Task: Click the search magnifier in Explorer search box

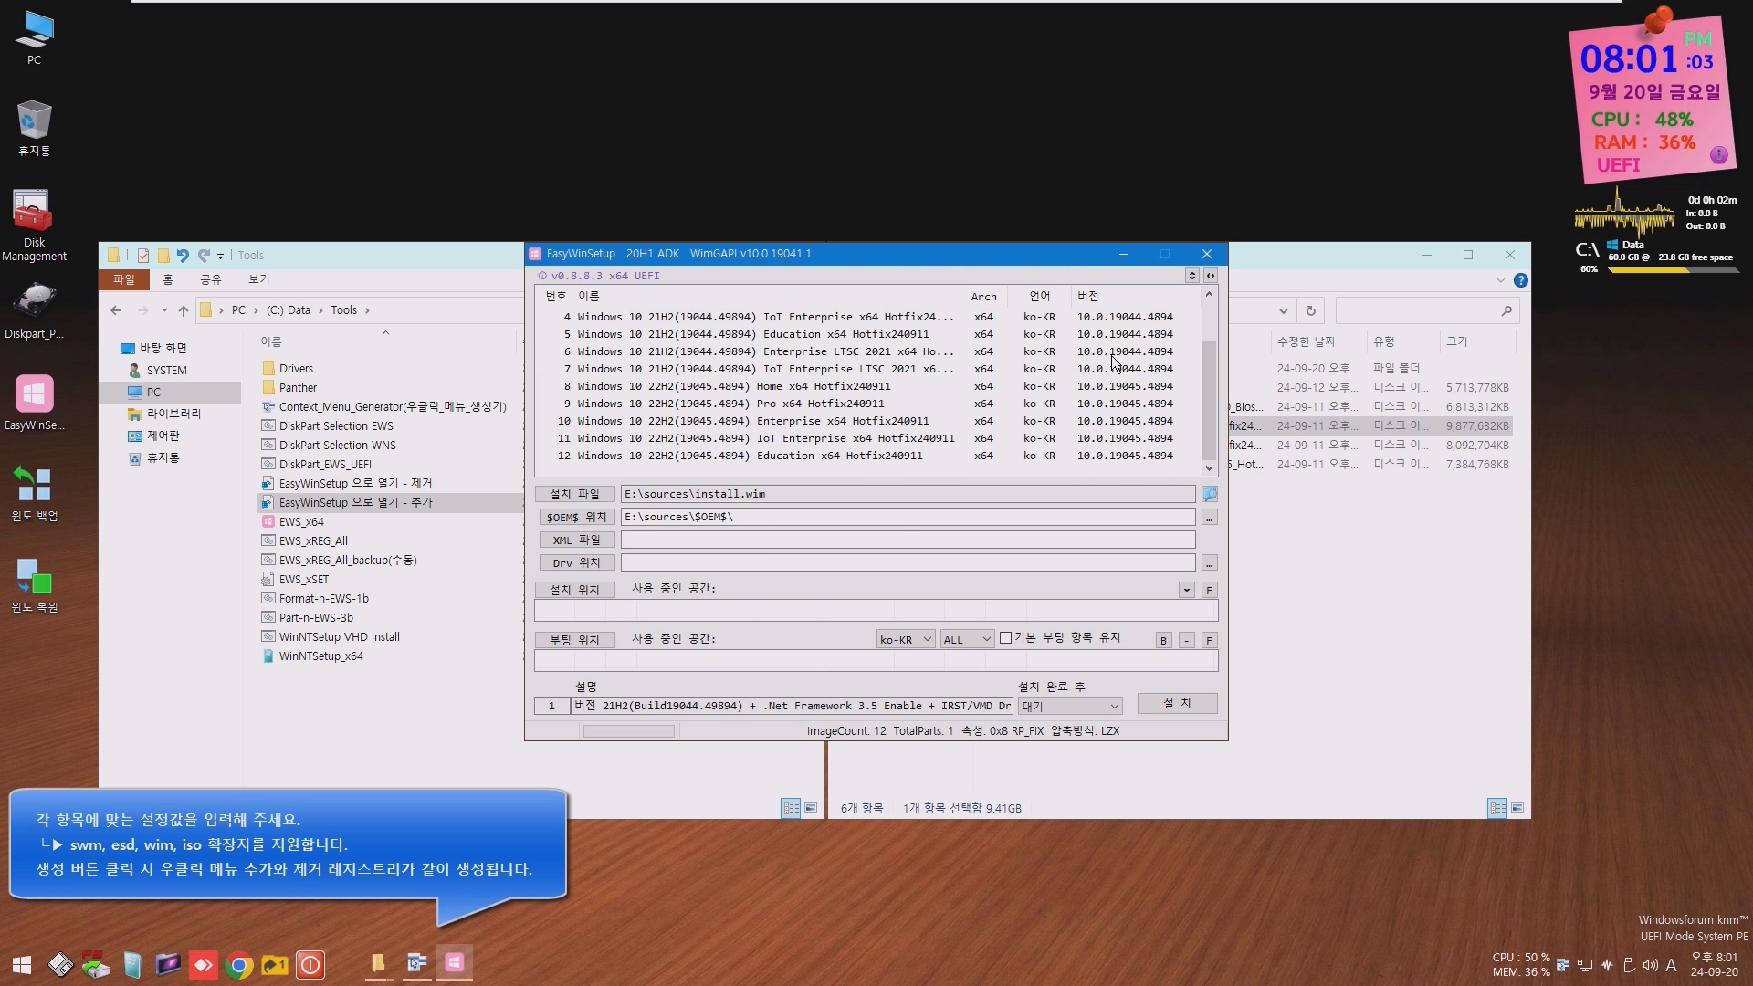Action: pyautogui.click(x=1506, y=310)
